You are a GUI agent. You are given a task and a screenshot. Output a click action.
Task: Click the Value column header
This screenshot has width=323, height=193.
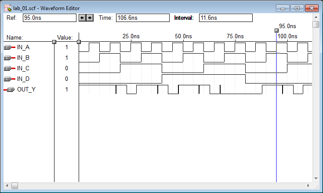click(65, 38)
